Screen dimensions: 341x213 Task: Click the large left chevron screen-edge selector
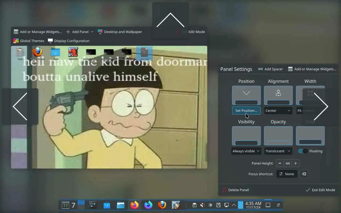click(x=20, y=106)
